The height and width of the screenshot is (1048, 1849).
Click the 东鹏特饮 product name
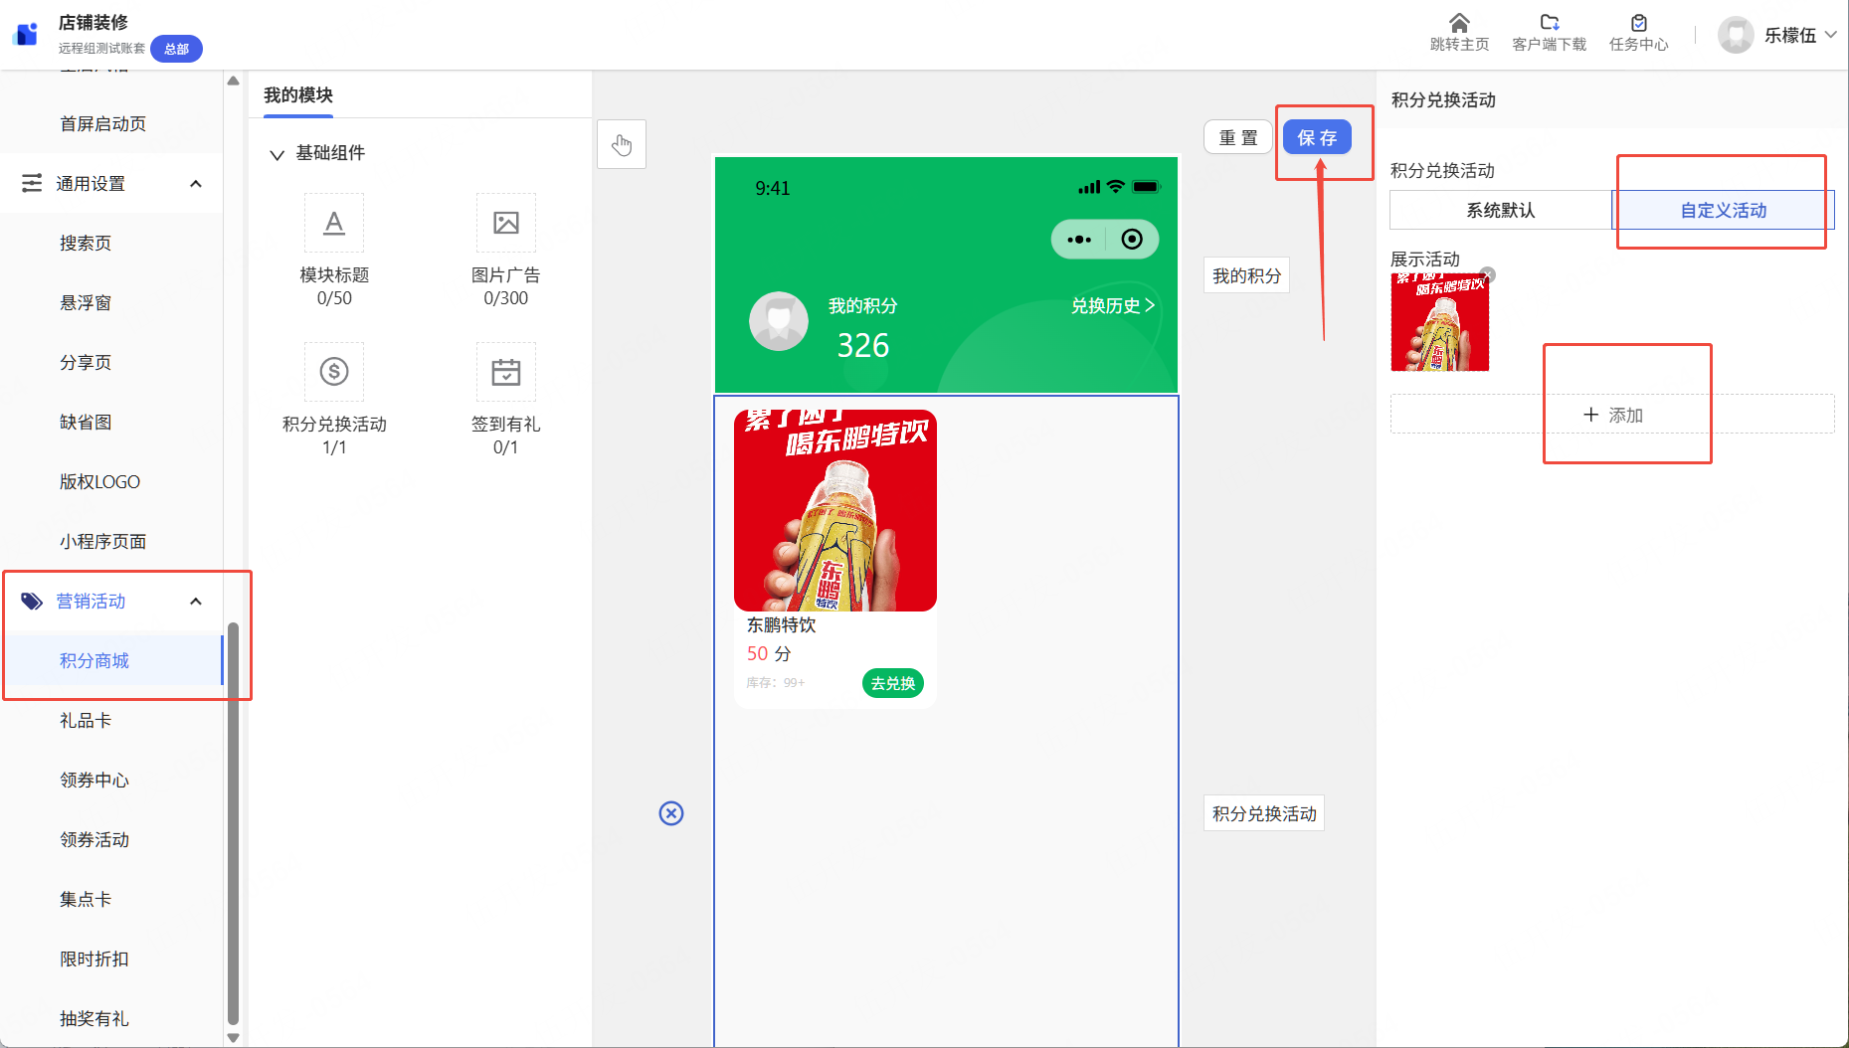(x=781, y=624)
